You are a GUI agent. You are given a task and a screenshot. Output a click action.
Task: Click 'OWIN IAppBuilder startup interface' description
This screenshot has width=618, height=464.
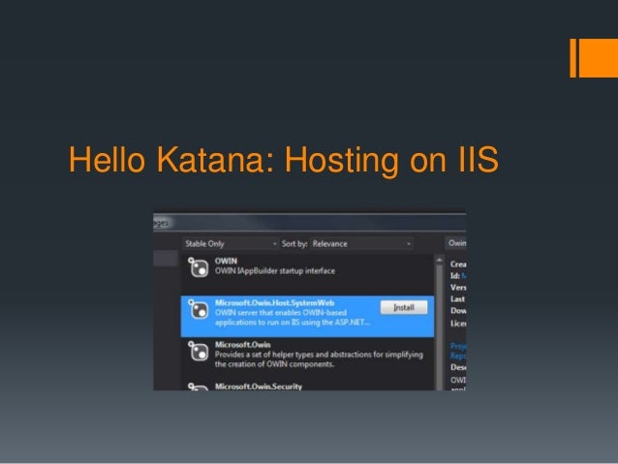(275, 271)
